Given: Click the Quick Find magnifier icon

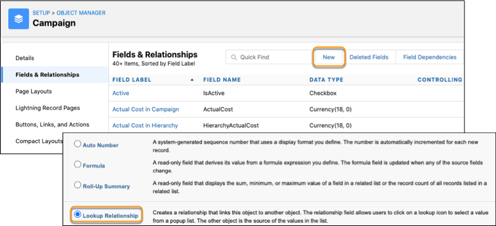Looking at the screenshot, I should (x=234, y=58).
